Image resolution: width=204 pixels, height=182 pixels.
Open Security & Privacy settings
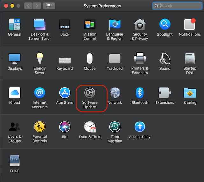140,25
